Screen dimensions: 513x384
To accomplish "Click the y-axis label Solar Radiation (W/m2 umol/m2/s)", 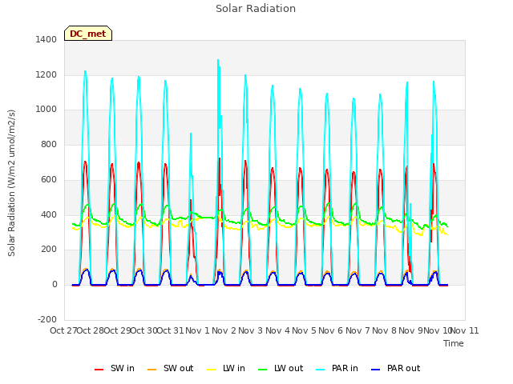I will 11,183.
